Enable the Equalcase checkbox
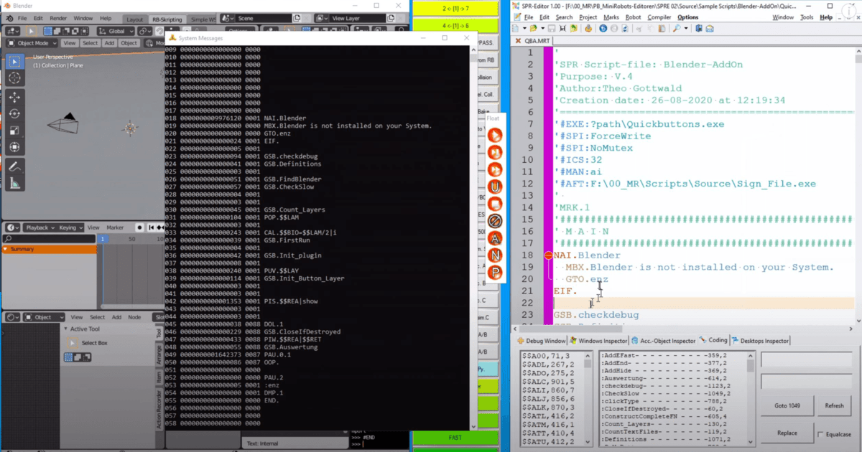Image resolution: width=862 pixels, height=452 pixels. pos(821,434)
